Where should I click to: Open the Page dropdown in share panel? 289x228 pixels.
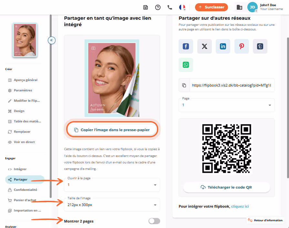point(227,105)
